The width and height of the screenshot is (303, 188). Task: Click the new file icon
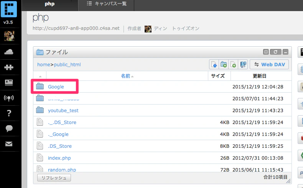233,64
